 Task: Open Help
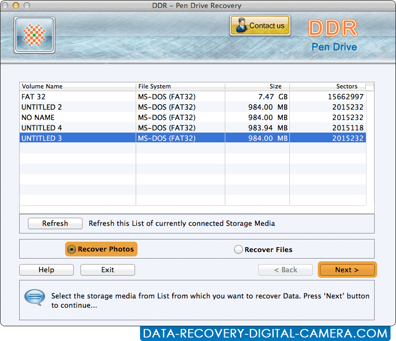pyautogui.click(x=46, y=270)
